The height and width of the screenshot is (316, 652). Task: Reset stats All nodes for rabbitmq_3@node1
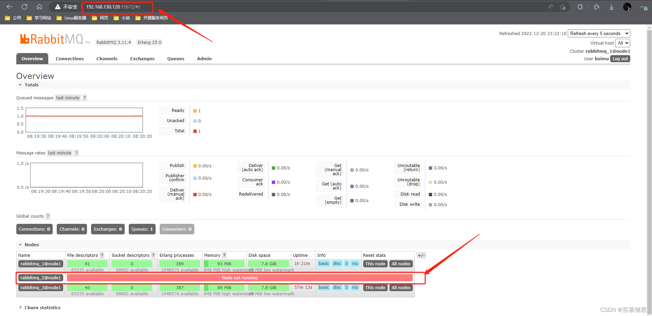(x=401, y=287)
